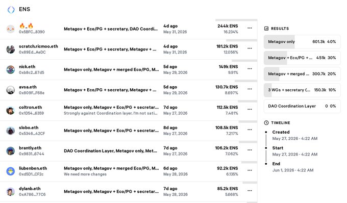Open more options for liubenben.eth vote
Viewport: 347px width, 203px height.
pos(250,170)
